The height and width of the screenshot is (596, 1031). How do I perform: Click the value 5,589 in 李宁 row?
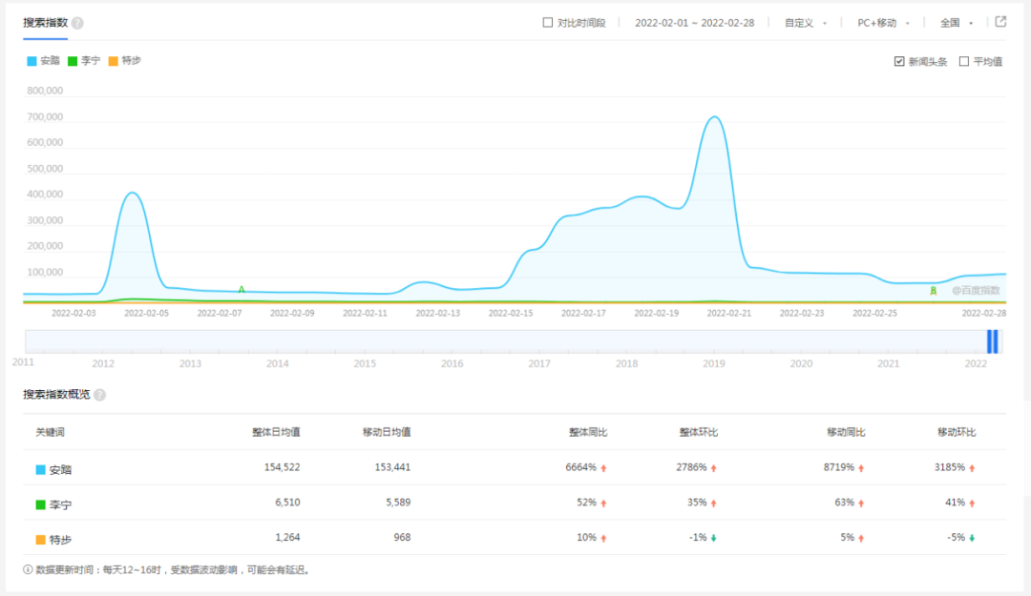(398, 503)
